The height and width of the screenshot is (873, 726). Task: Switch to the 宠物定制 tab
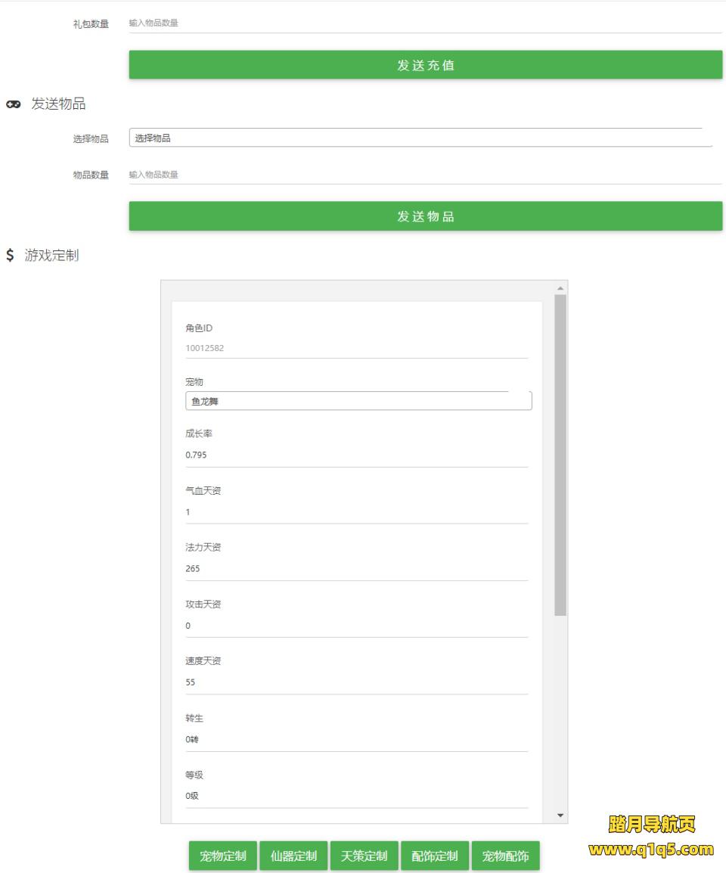(x=223, y=856)
